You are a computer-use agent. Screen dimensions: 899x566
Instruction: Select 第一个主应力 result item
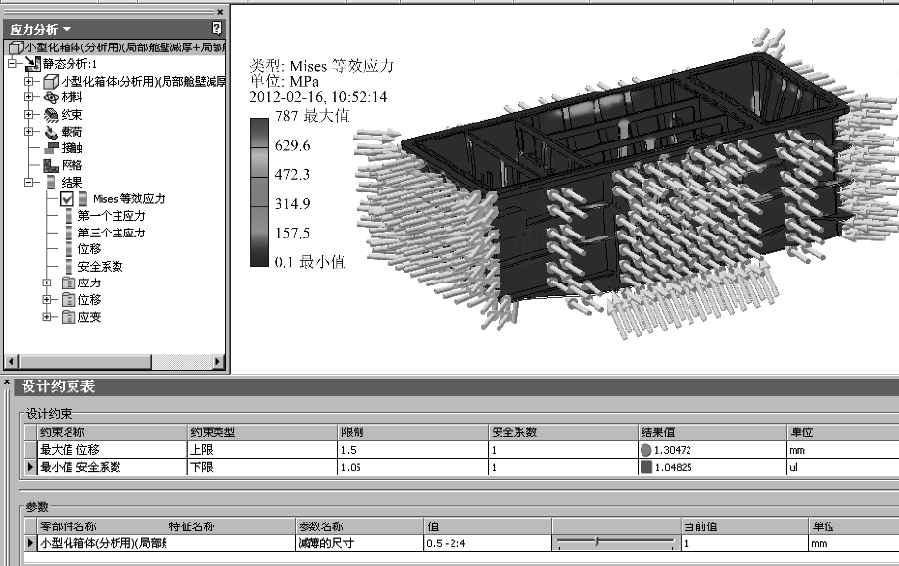(x=111, y=216)
